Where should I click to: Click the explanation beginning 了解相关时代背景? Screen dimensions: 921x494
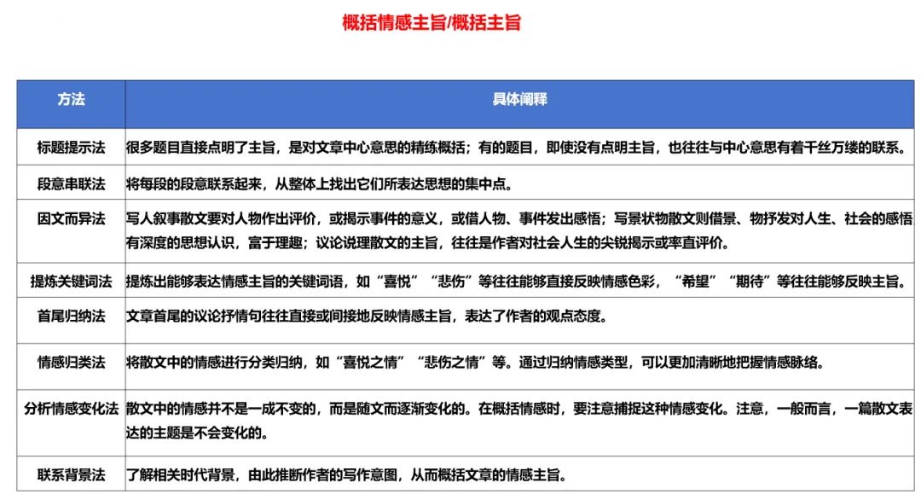coord(346,474)
